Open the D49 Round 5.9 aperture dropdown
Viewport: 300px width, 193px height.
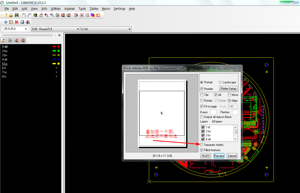coord(78,29)
